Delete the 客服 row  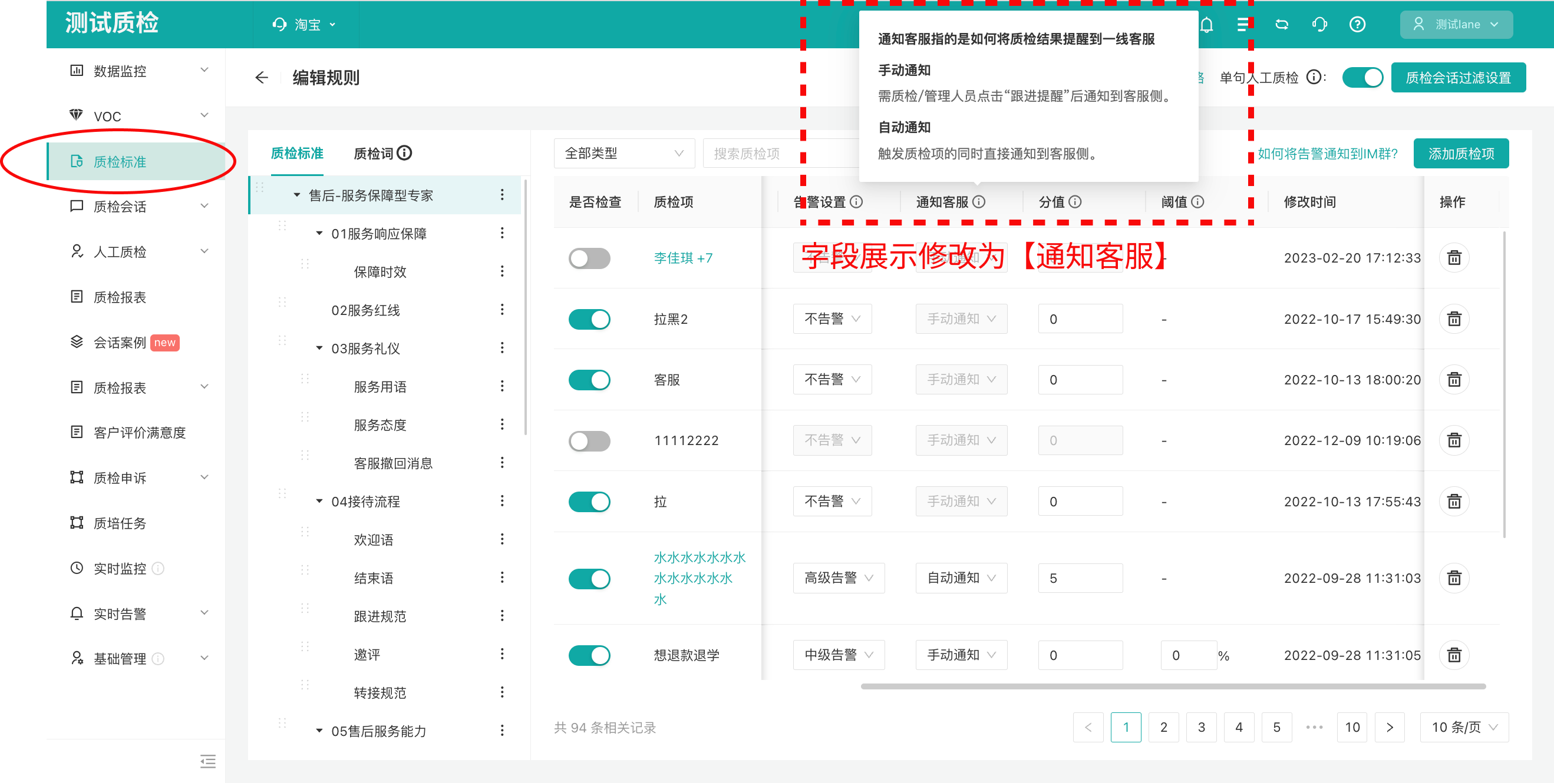click(1454, 379)
